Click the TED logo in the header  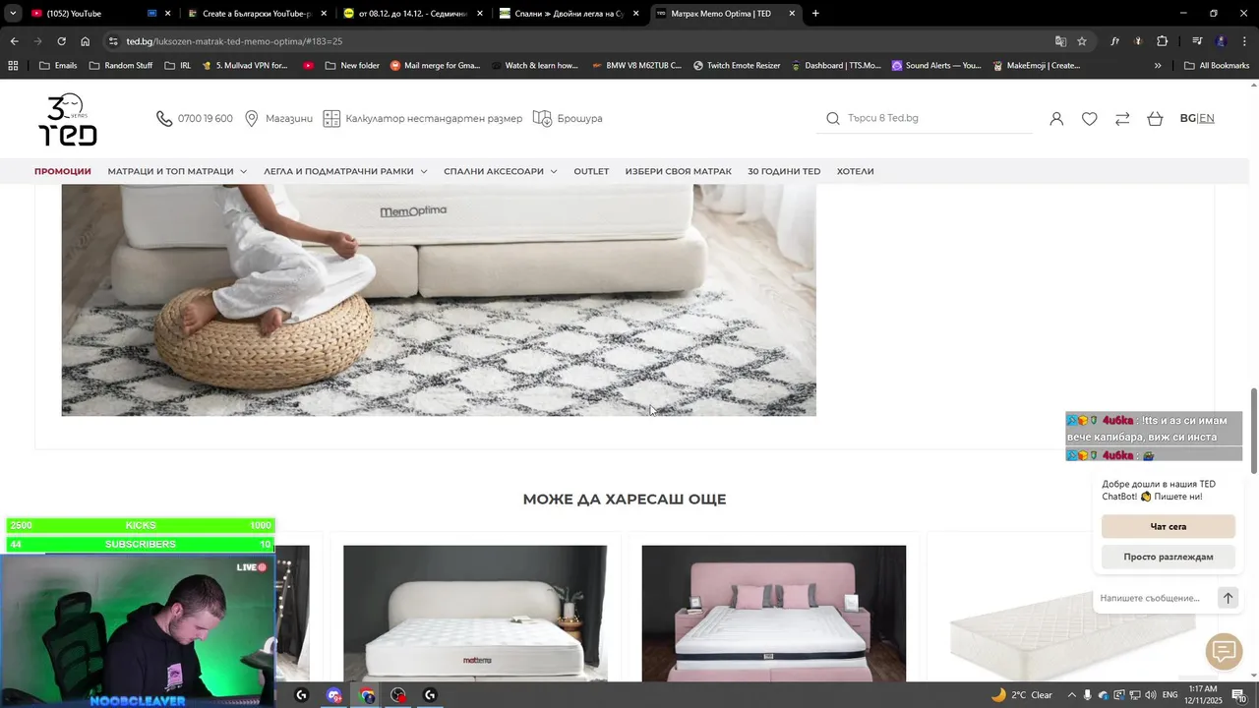point(68,119)
